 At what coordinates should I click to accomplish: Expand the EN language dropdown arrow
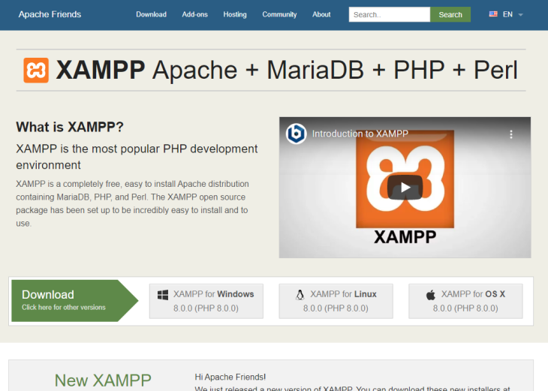click(520, 15)
